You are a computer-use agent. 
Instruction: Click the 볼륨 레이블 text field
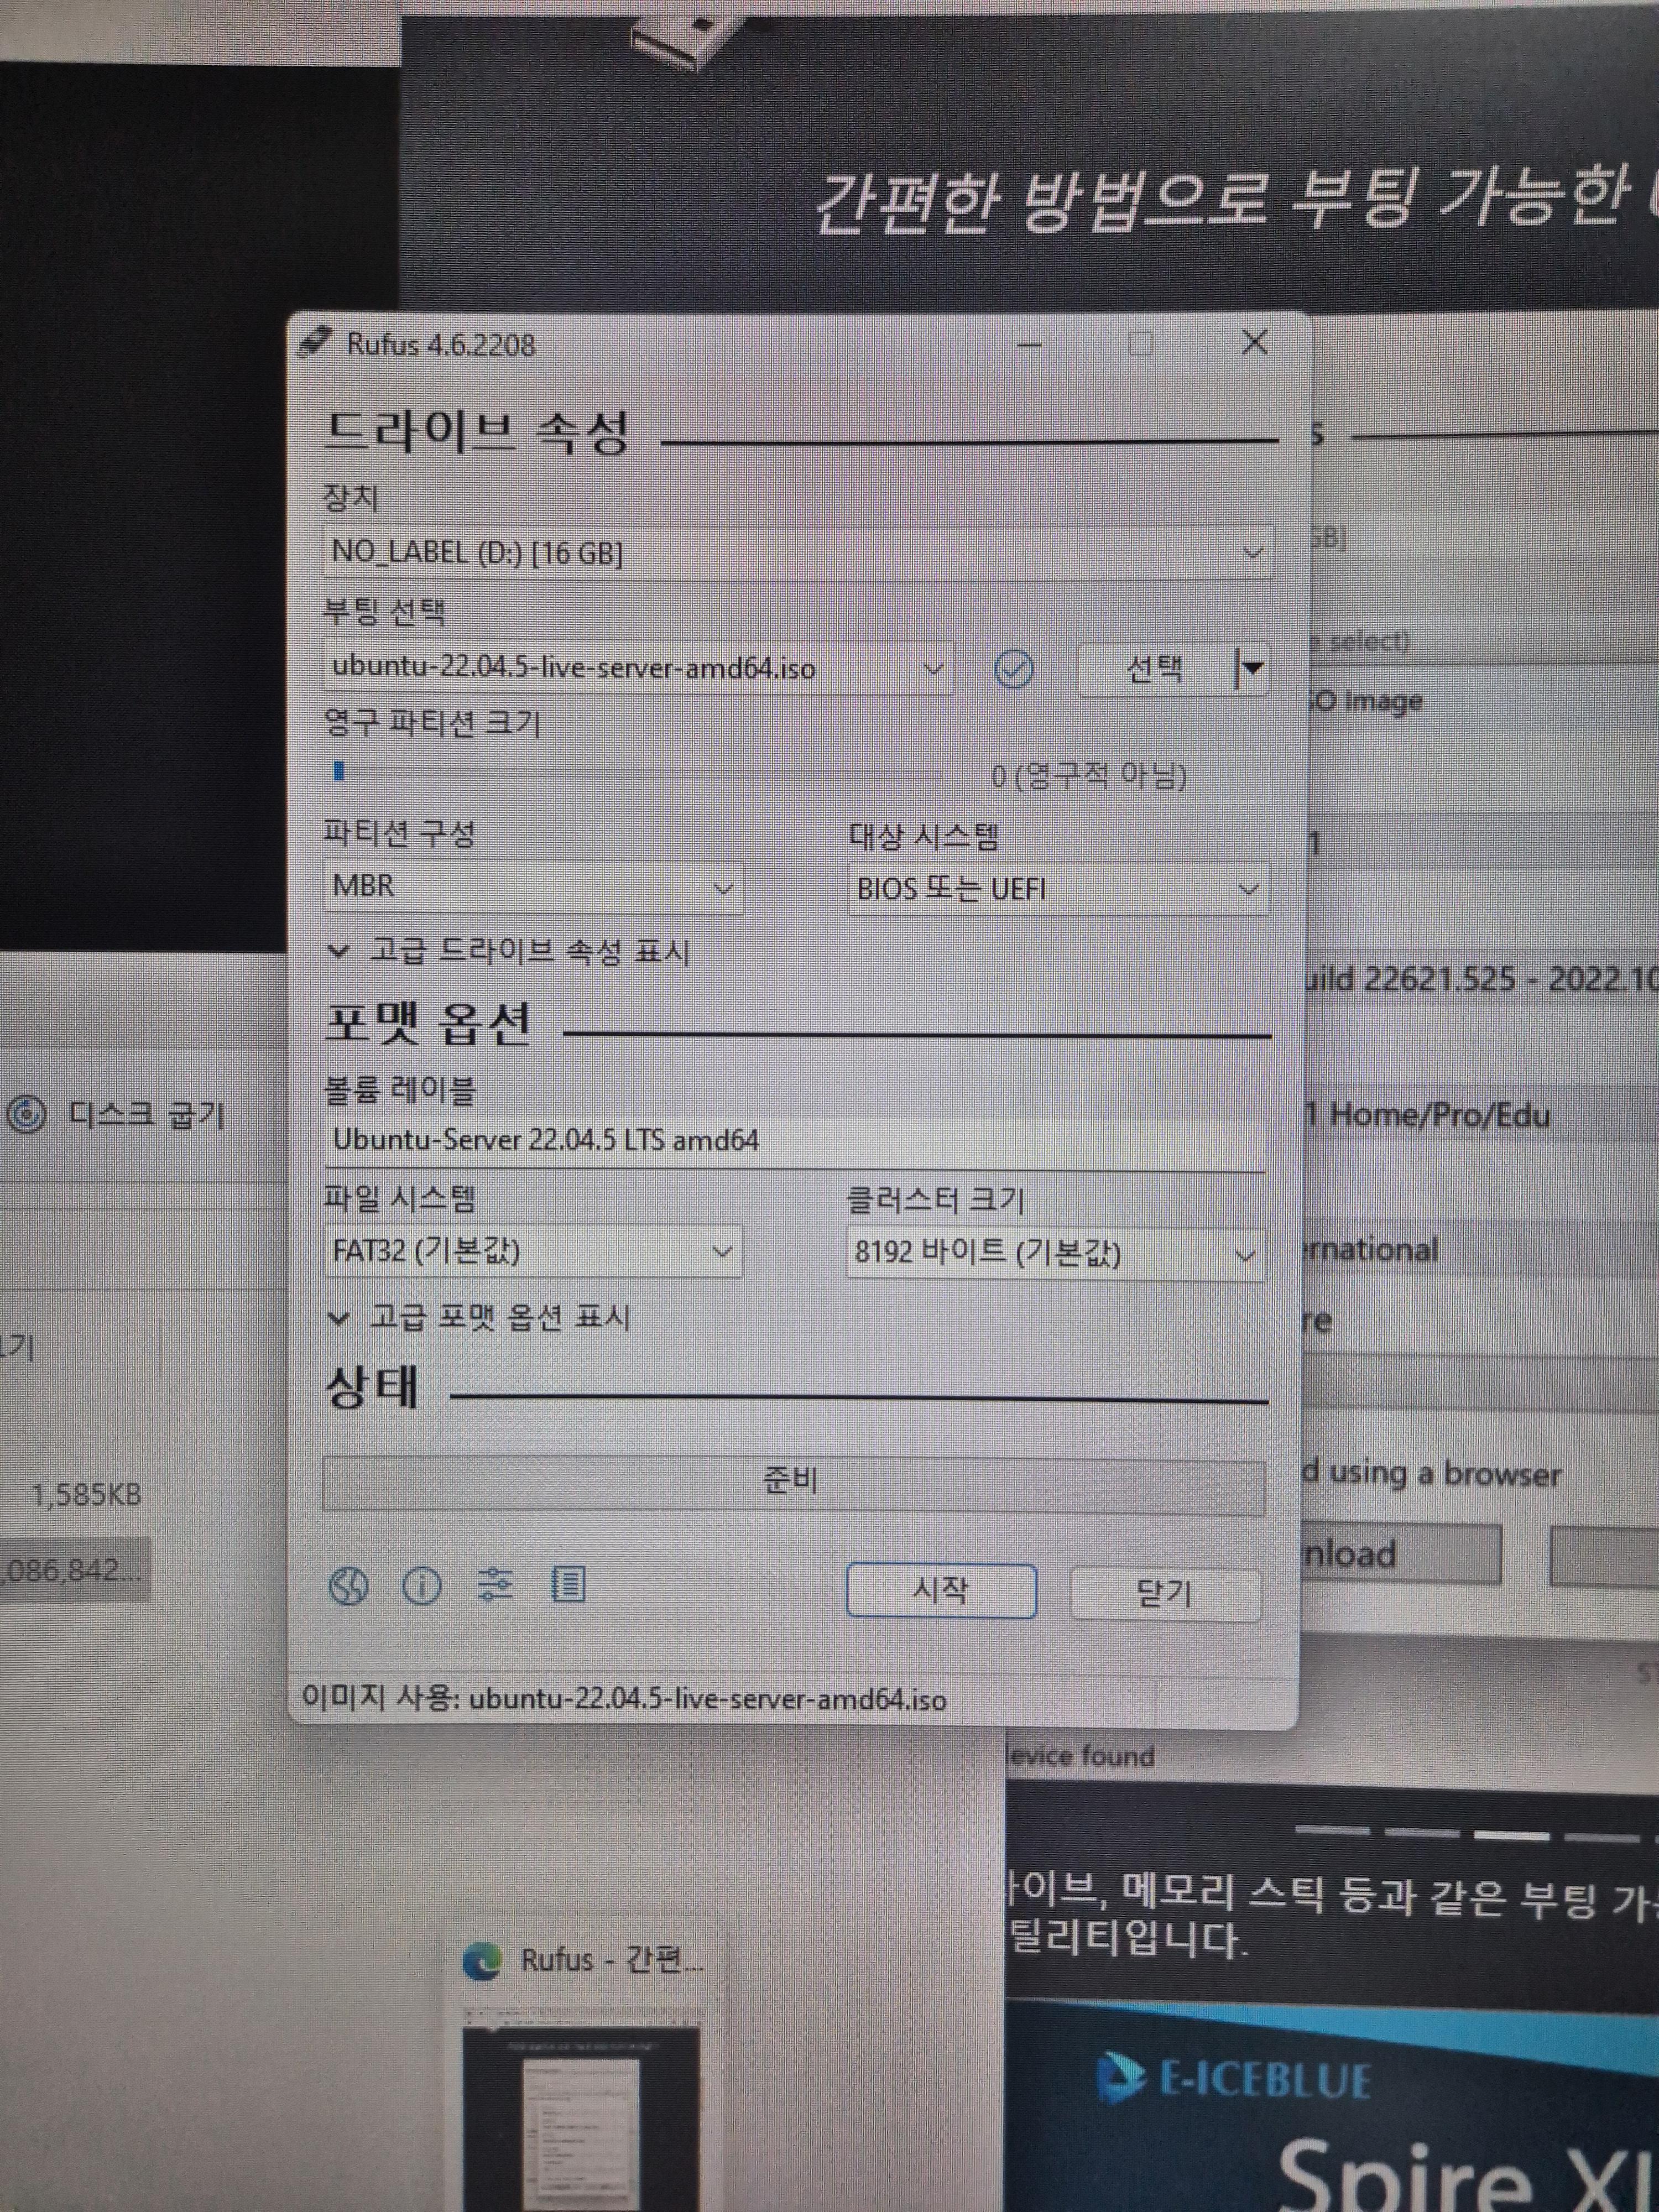pyautogui.click(x=794, y=1140)
